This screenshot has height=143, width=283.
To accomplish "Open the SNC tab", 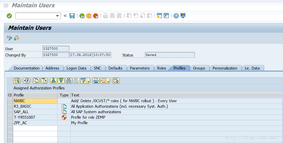I will tap(98, 68).
